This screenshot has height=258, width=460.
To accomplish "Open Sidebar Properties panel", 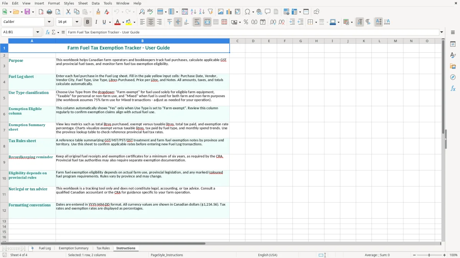I will coord(453,44).
